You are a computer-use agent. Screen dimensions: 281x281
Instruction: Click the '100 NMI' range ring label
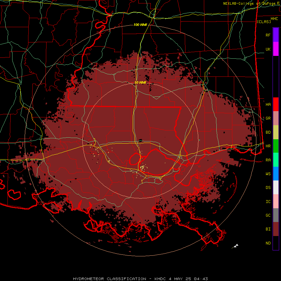tap(140, 25)
